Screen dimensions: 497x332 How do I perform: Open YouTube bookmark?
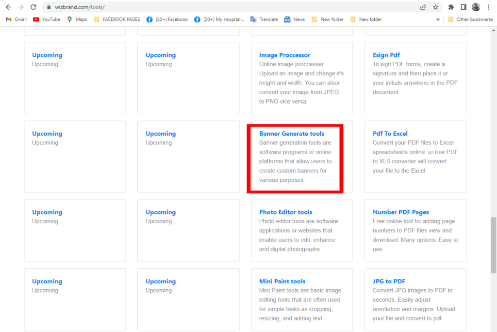click(47, 19)
